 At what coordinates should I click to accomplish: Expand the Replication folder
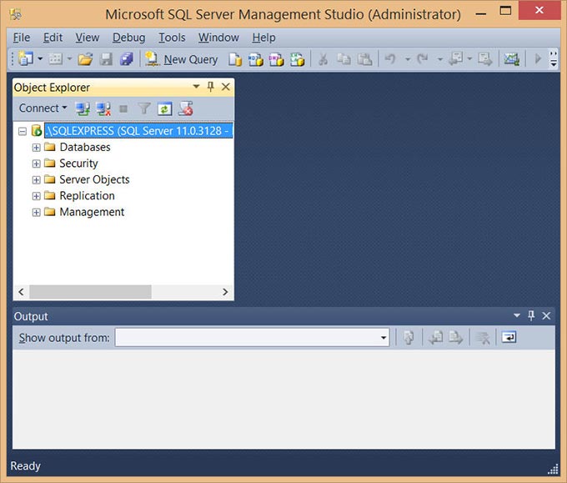coord(36,196)
